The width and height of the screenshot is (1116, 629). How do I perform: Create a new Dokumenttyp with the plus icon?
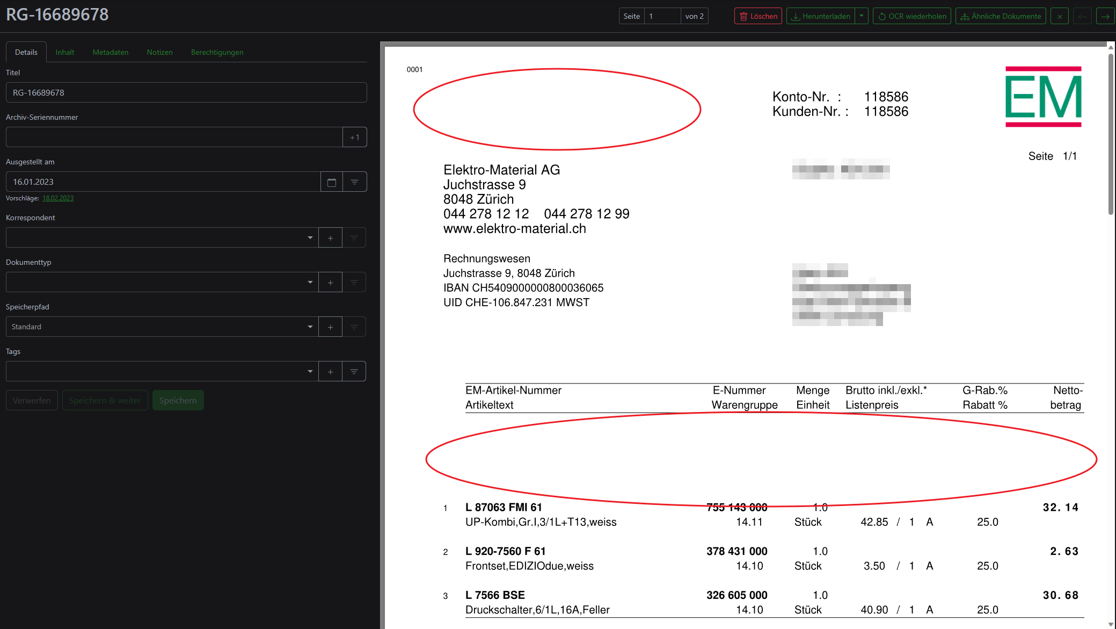[330, 281]
